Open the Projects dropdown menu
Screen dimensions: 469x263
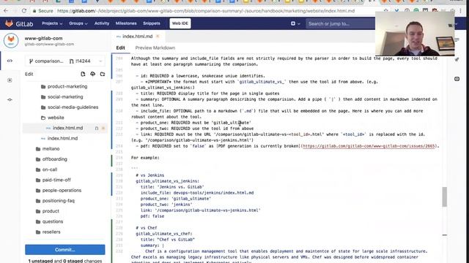pyautogui.click(x=52, y=23)
